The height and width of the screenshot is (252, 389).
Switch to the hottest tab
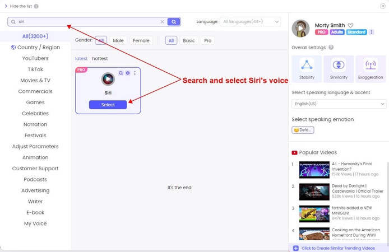coord(100,58)
